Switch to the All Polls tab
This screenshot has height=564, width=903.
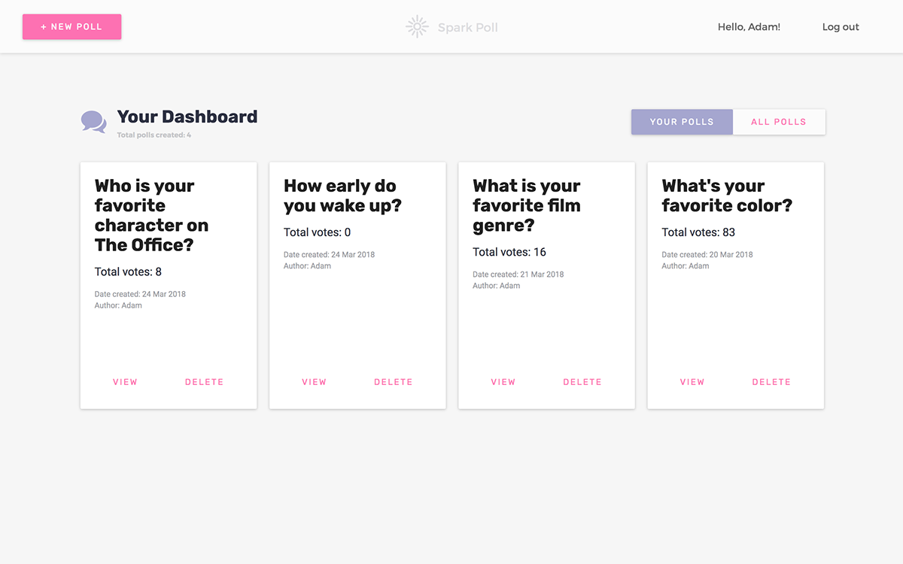(779, 122)
